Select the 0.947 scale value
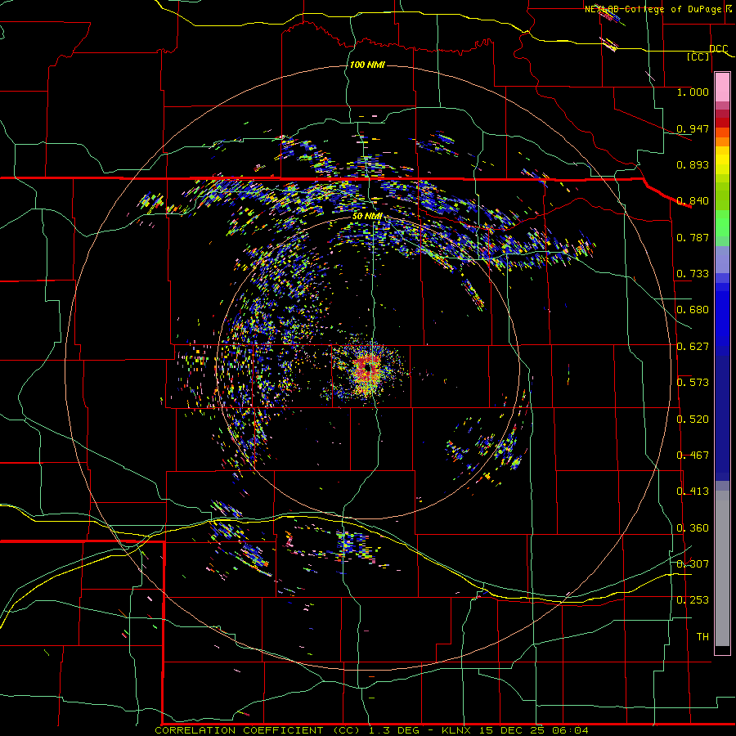 tap(693, 128)
